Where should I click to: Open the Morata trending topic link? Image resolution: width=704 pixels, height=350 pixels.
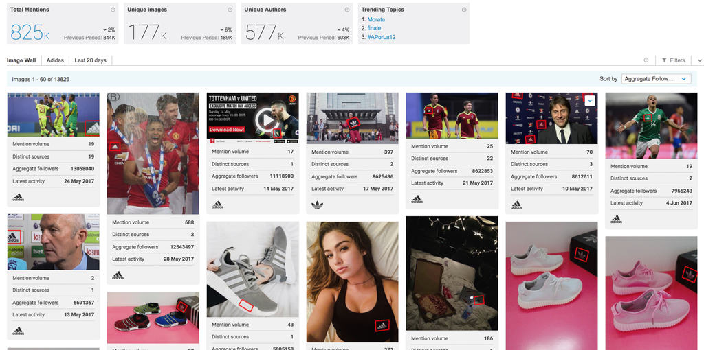click(376, 20)
